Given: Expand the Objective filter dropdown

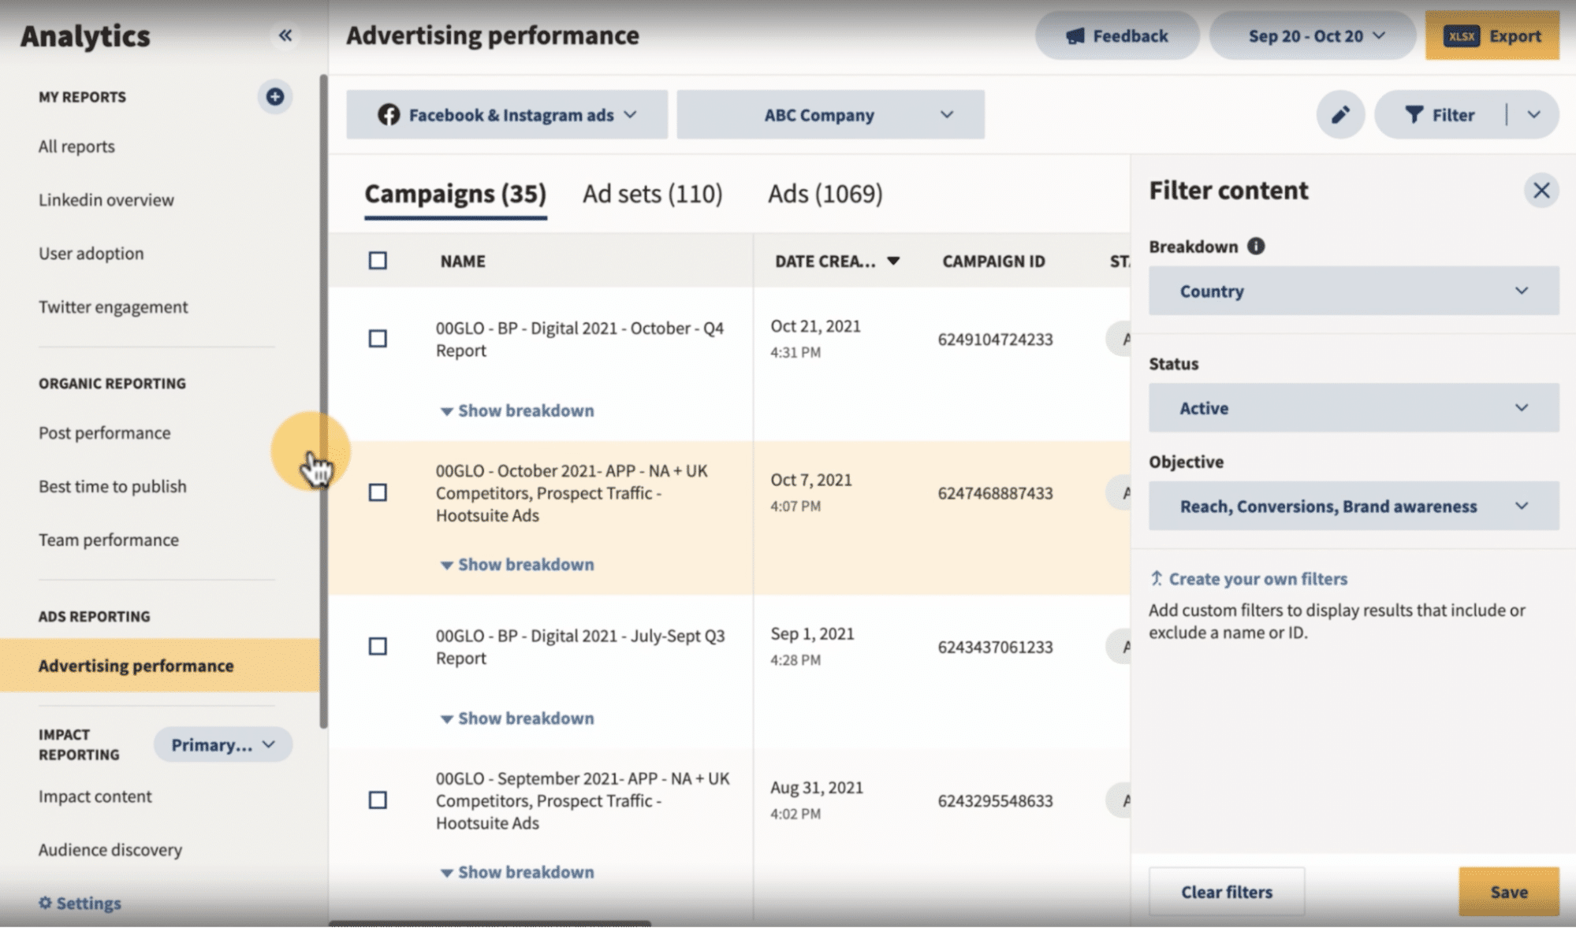Looking at the screenshot, I should point(1352,507).
